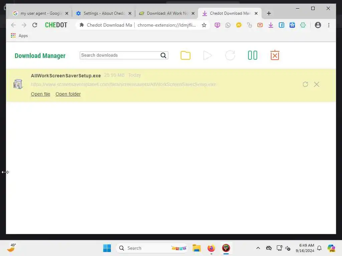Go forward with the forward arrow

pyautogui.click(x=24, y=25)
